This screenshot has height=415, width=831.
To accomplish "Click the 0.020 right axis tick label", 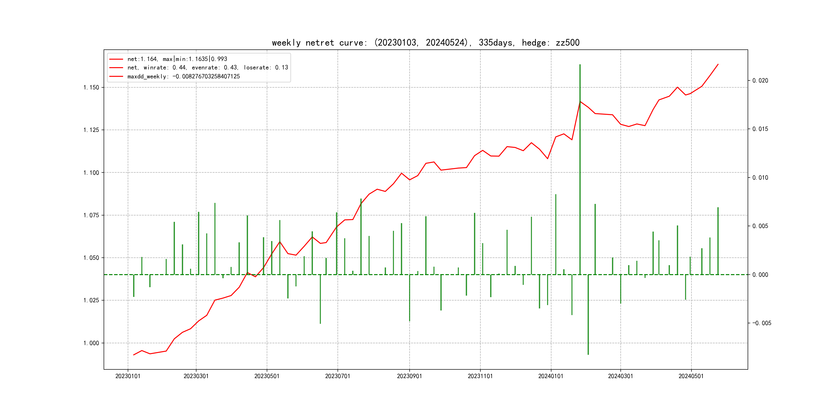I will coord(760,80).
